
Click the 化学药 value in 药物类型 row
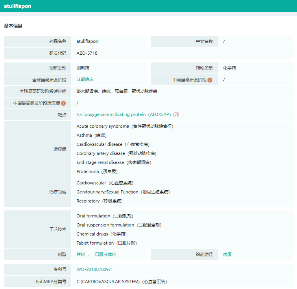coord(229,68)
